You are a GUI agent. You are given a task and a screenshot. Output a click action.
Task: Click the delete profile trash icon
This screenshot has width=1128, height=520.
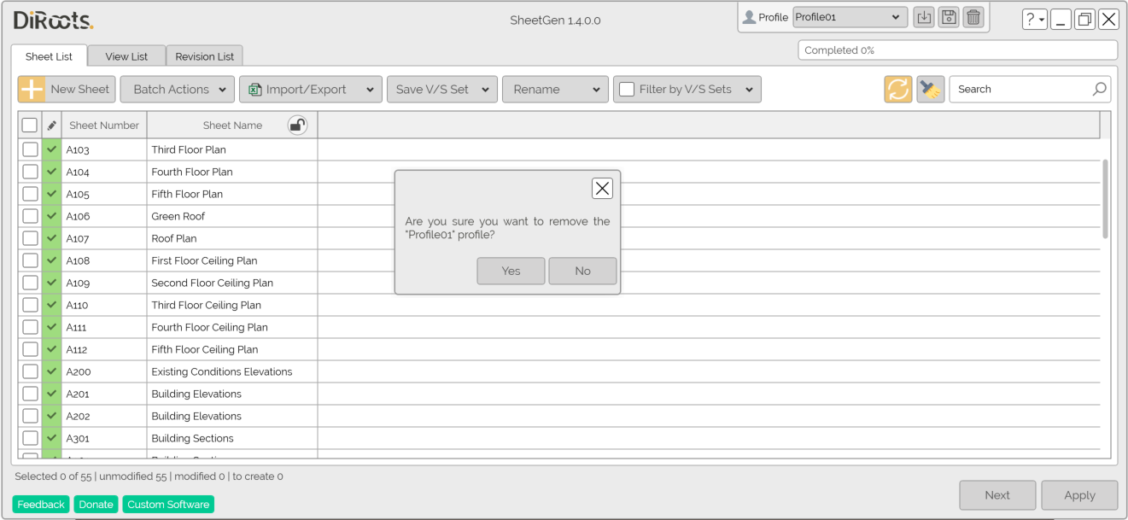[x=973, y=17]
